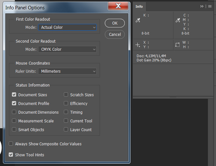
Task: Disable the Document Profile checkbox
Action: coord(14,103)
